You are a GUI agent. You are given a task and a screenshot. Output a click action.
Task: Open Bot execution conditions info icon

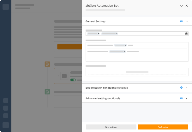point(181,87)
